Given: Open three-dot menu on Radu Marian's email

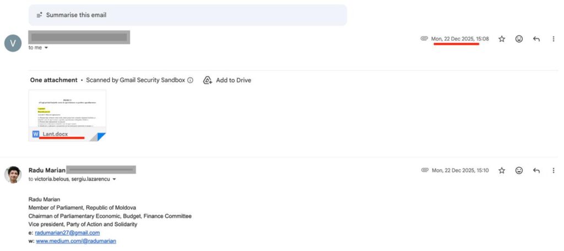Looking at the screenshot, I should (x=553, y=170).
